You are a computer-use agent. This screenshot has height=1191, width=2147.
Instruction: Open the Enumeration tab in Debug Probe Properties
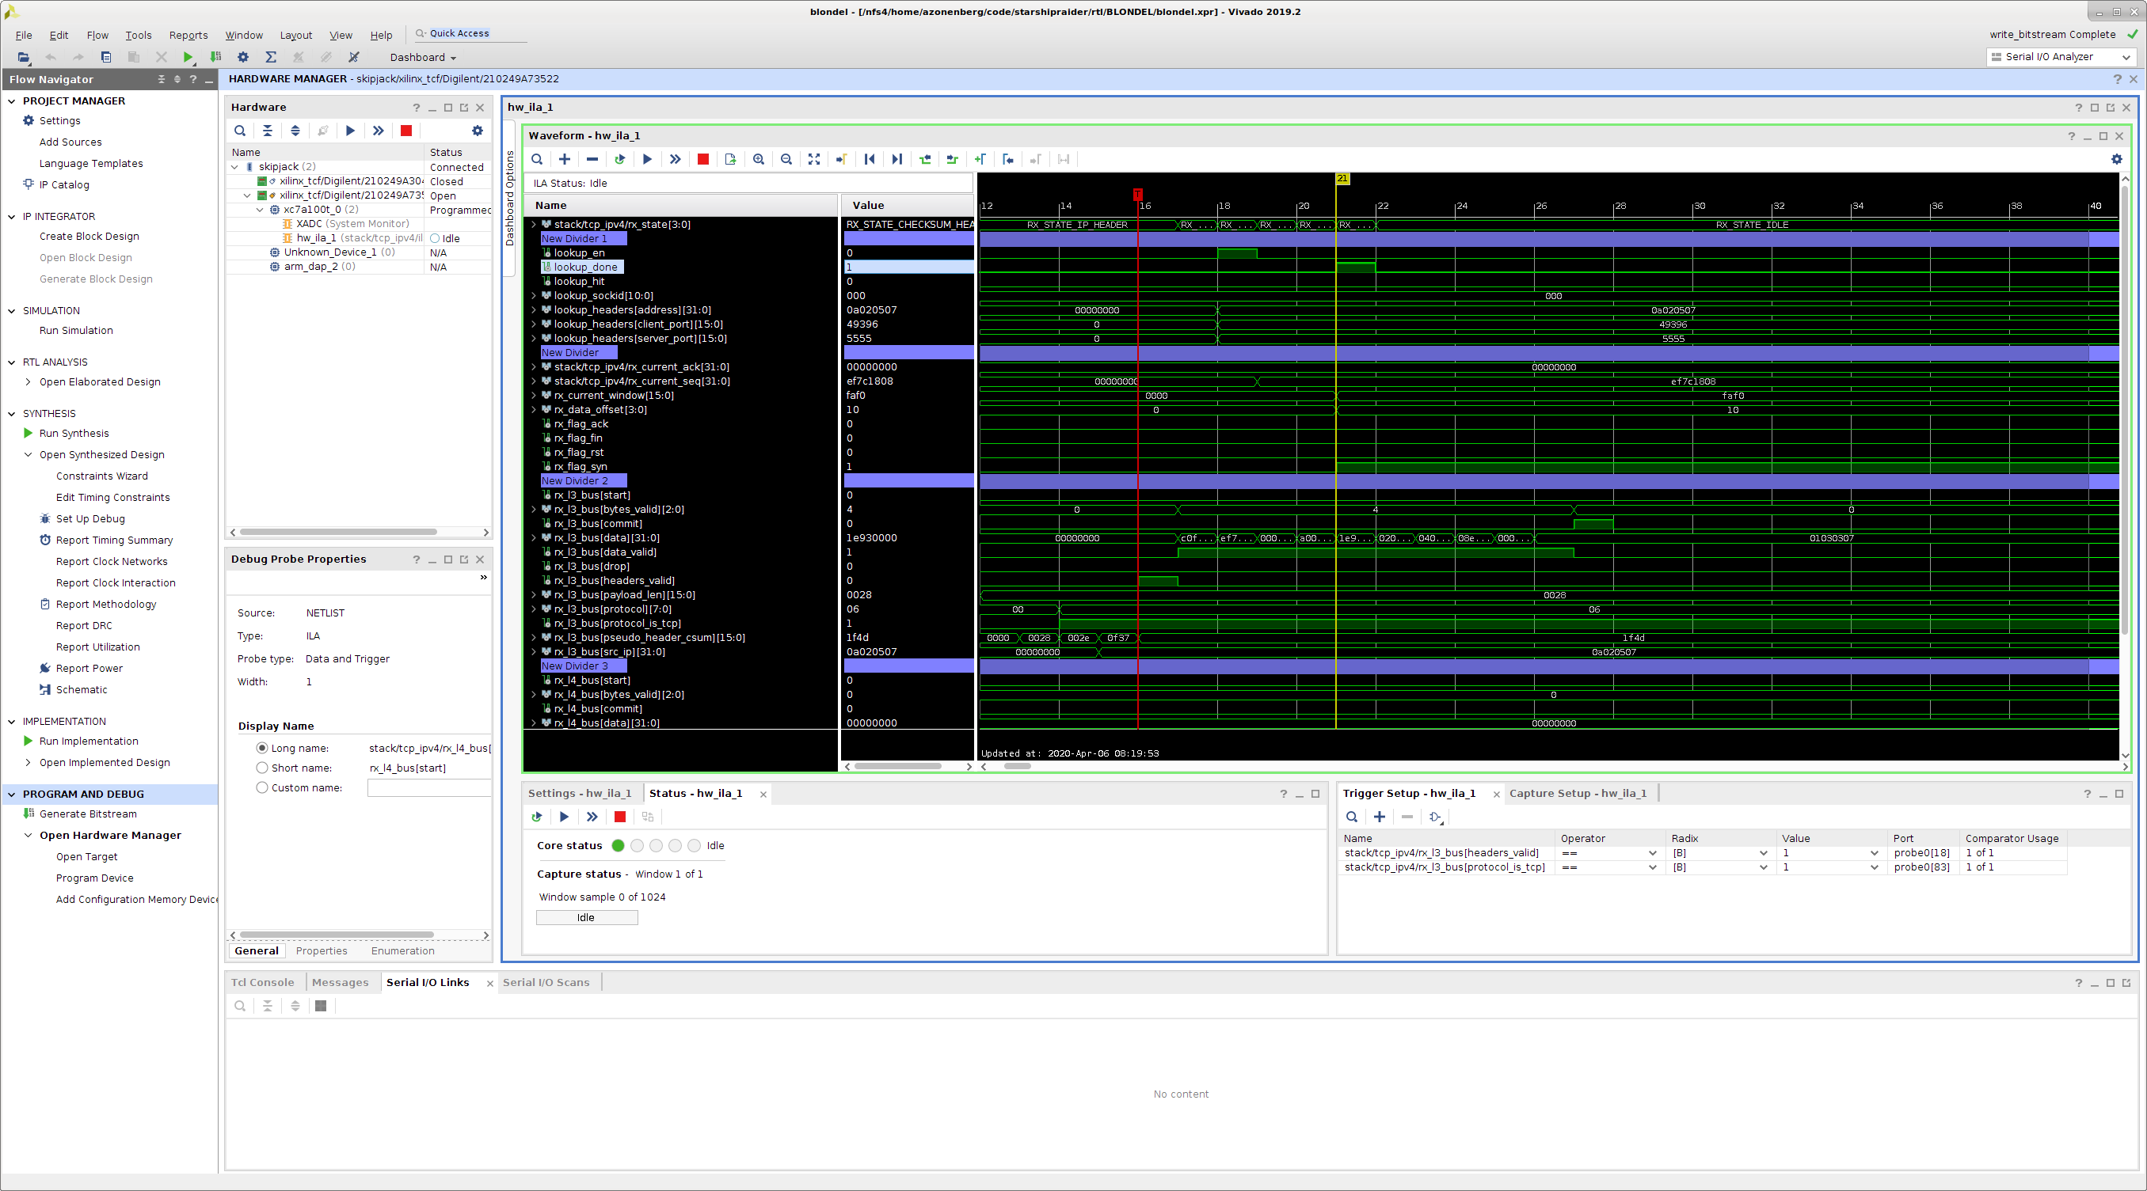click(402, 951)
